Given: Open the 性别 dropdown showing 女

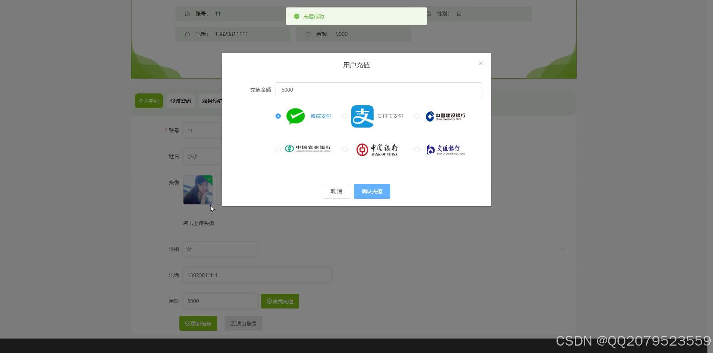Looking at the screenshot, I should click(x=220, y=249).
